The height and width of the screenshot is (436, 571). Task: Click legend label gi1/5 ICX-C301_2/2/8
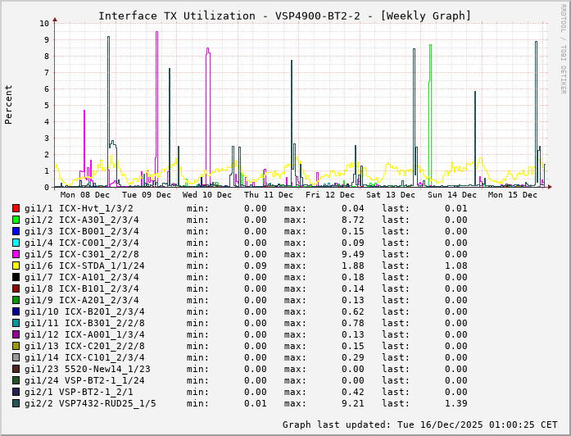click(x=82, y=254)
